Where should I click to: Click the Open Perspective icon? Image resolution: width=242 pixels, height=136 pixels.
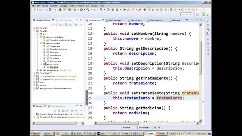(x=197, y=14)
